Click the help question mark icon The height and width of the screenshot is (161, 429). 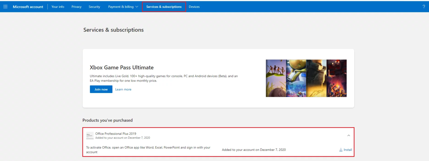tap(424, 7)
